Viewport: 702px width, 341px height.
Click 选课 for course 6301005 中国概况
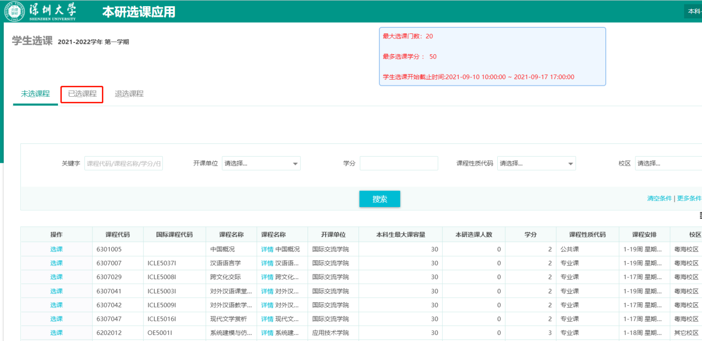coord(57,249)
